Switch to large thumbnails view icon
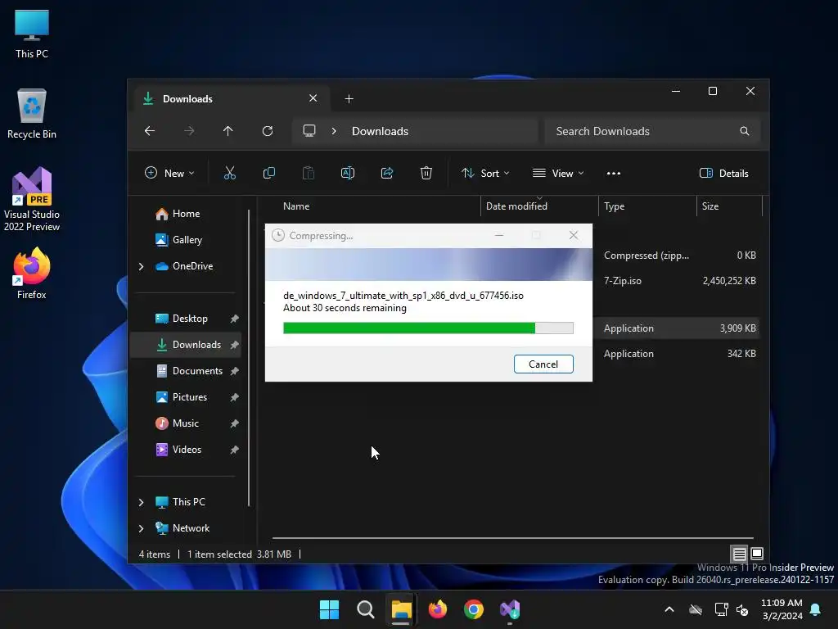The height and width of the screenshot is (629, 838). (757, 554)
